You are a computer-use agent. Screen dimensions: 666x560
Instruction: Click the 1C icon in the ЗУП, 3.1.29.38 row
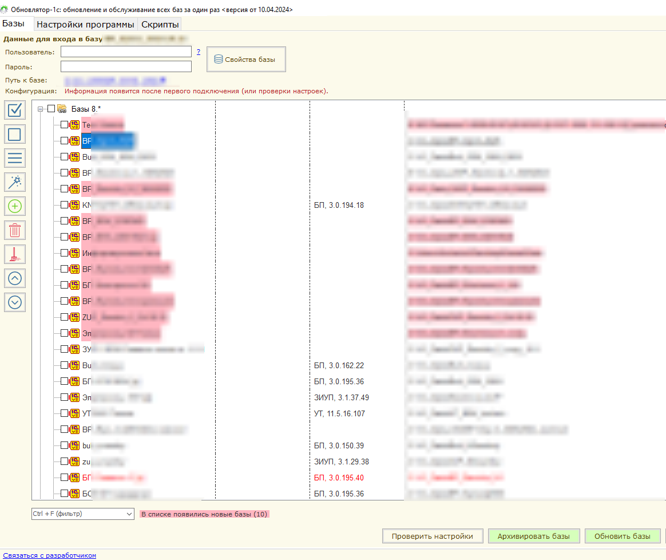[x=75, y=462]
